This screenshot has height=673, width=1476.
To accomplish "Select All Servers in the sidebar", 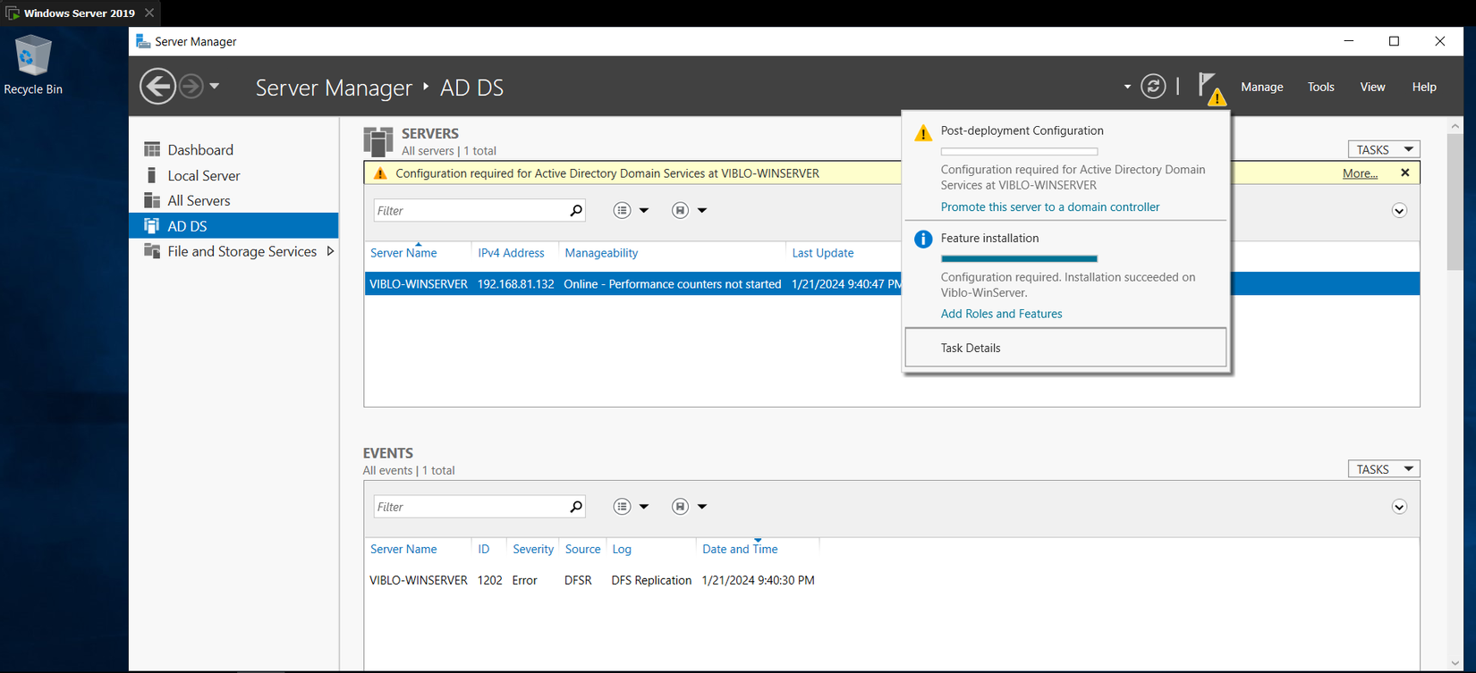I will (199, 201).
